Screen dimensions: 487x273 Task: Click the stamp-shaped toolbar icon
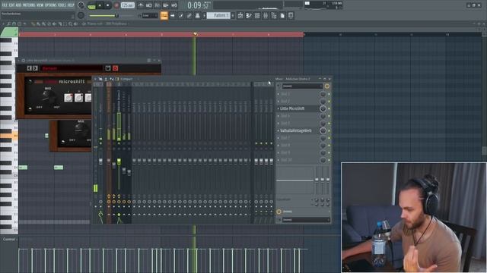[197, 15]
